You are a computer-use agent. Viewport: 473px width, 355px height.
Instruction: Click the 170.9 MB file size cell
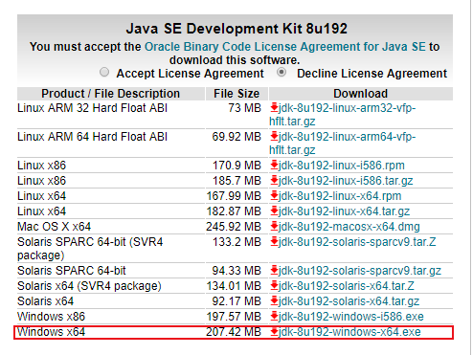tap(236, 166)
